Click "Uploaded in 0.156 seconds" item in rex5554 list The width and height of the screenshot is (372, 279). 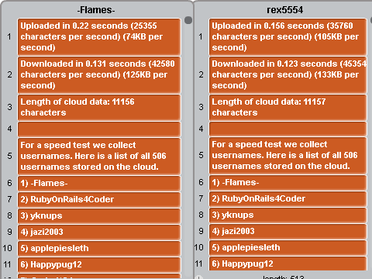(288, 36)
